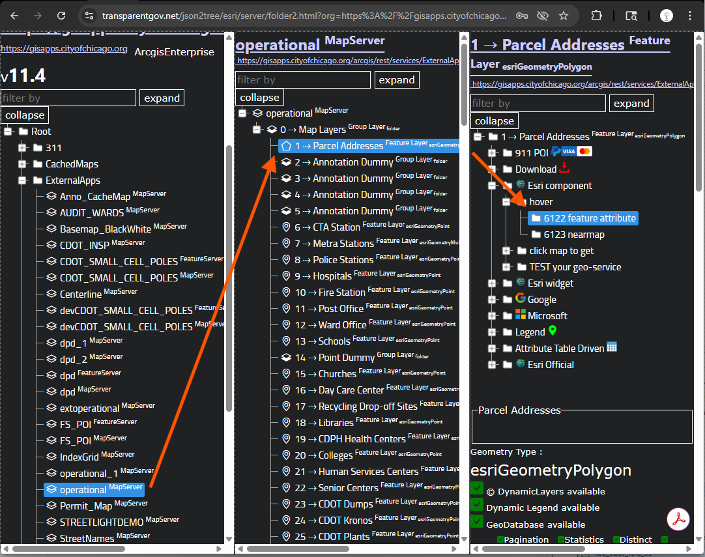Expand the 311 folder node
The height and width of the screenshot is (557, 705).
coord(22,147)
